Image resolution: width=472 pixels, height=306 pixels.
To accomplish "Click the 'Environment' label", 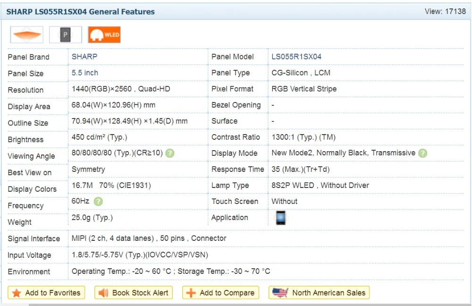I will pyautogui.click(x=29, y=272).
